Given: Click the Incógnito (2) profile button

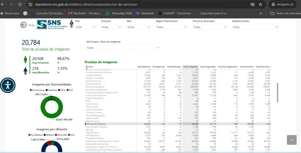Looking at the screenshot, I should [283, 5].
